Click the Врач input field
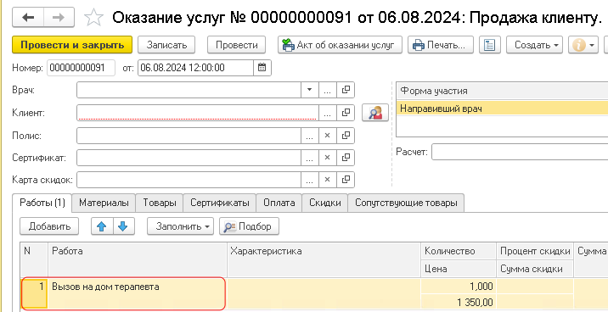The image size is (608, 312). [x=189, y=90]
